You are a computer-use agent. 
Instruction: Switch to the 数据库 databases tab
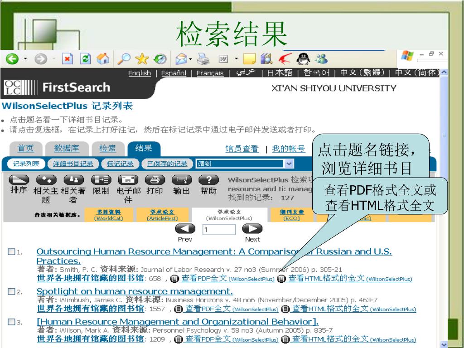tap(67, 148)
